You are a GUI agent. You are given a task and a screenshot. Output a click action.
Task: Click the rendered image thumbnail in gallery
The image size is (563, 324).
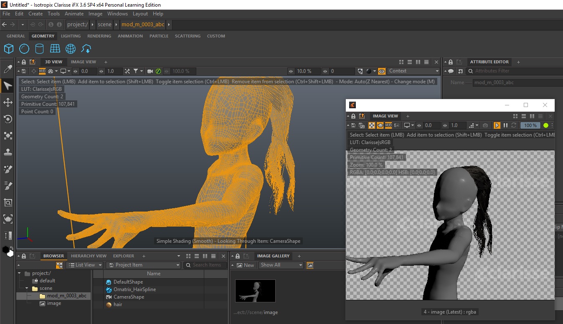[x=255, y=291]
